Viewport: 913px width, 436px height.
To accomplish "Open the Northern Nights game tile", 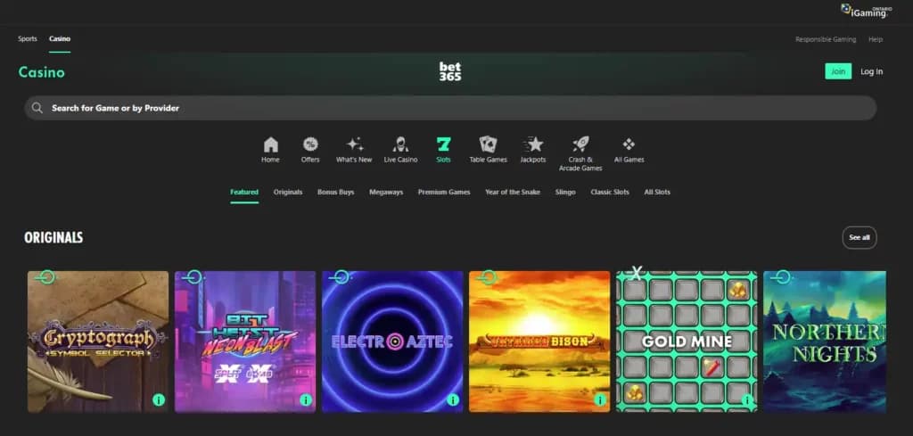I will [x=825, y=341].
